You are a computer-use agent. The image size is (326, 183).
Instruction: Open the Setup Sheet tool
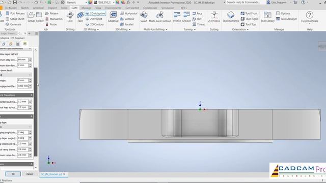tap(15, 19)
